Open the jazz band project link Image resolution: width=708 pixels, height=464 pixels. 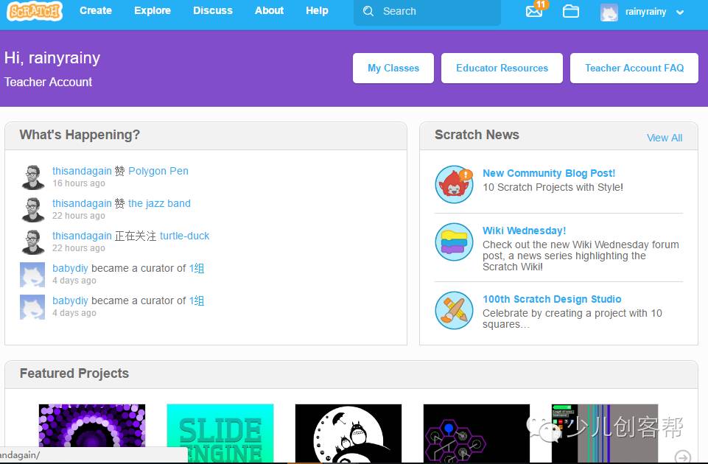pos(159,203)
